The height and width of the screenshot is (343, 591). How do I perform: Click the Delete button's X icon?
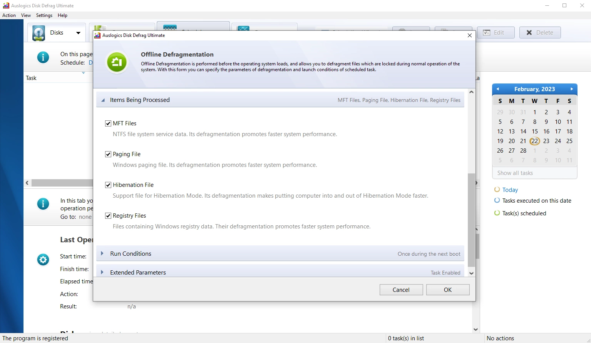(x=529, y=32)
